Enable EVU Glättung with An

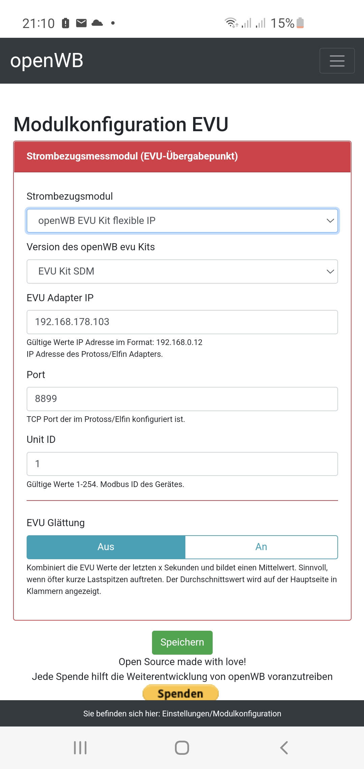(x=261, y=547)
